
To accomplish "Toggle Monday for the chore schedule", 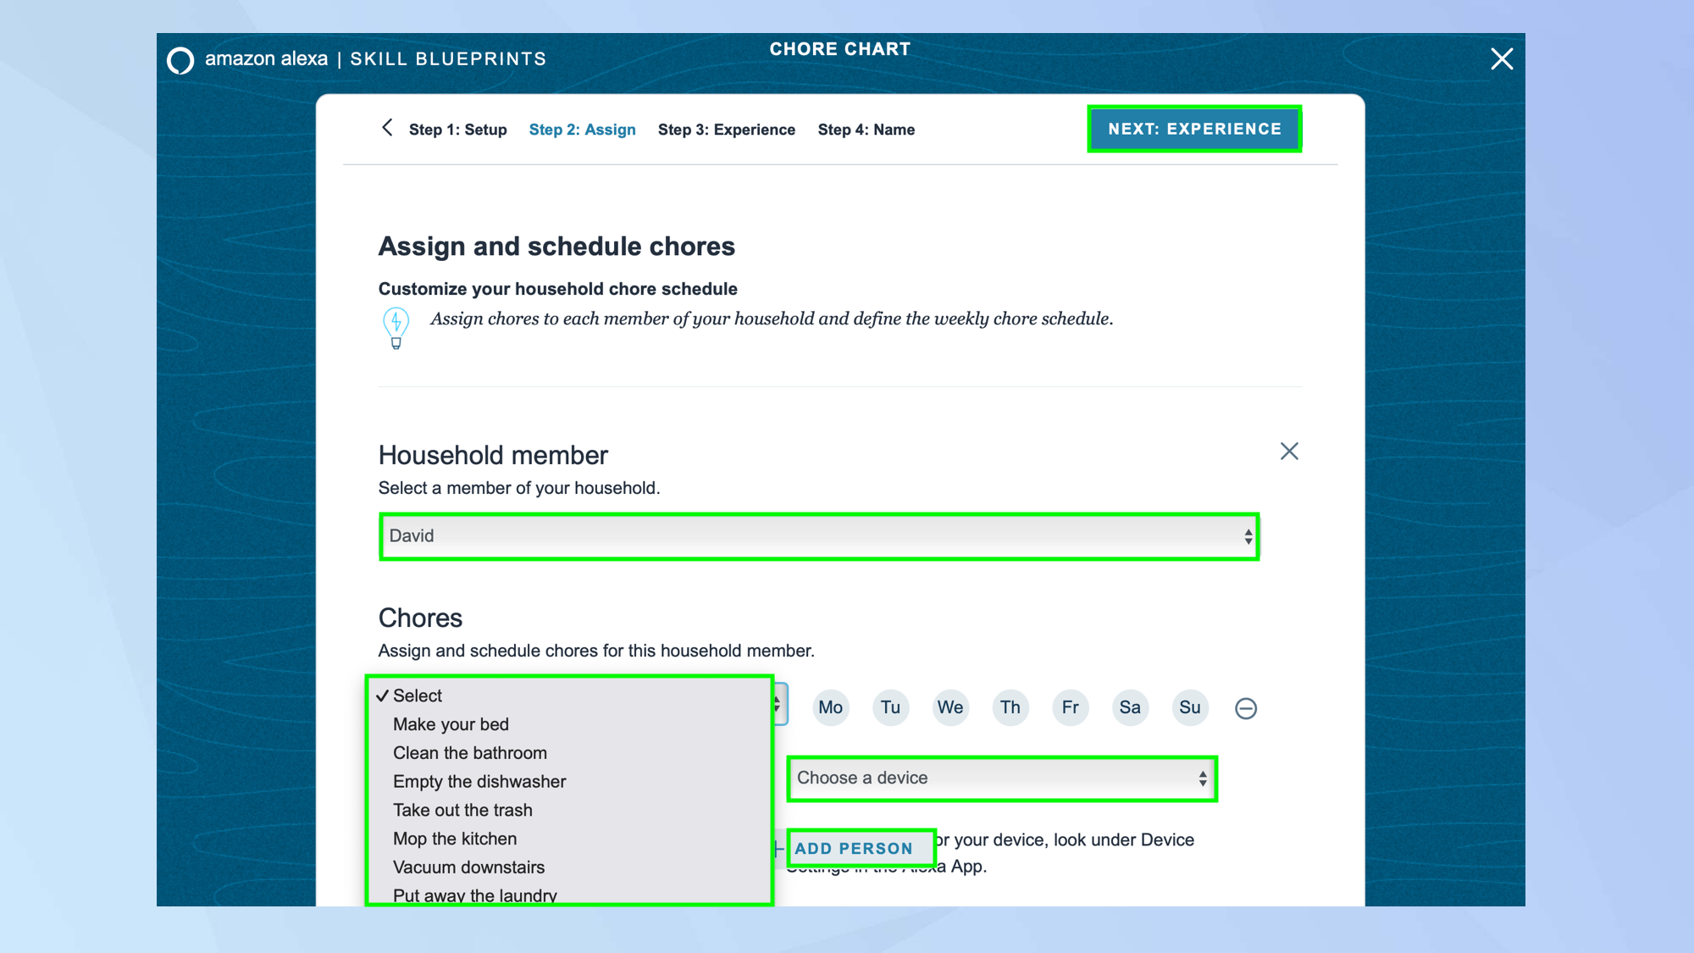I will [x=830, y=707].
